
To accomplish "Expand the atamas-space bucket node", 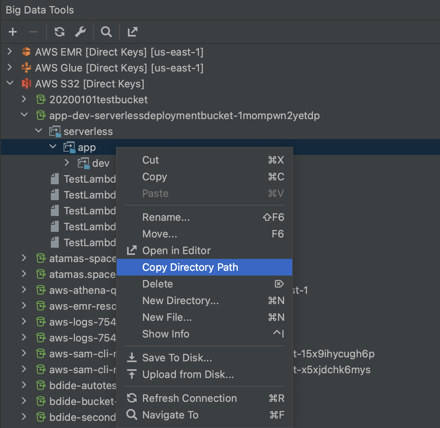I will [x=24, y=258].
